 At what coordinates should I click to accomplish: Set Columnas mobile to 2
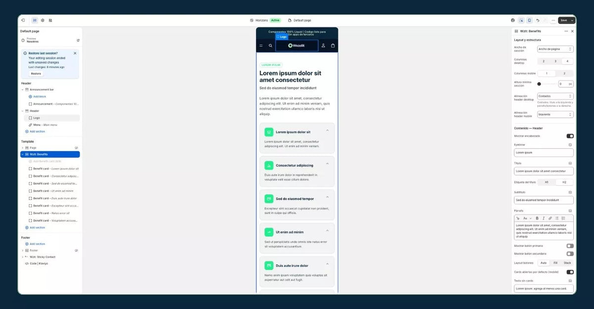coord(564,73)
